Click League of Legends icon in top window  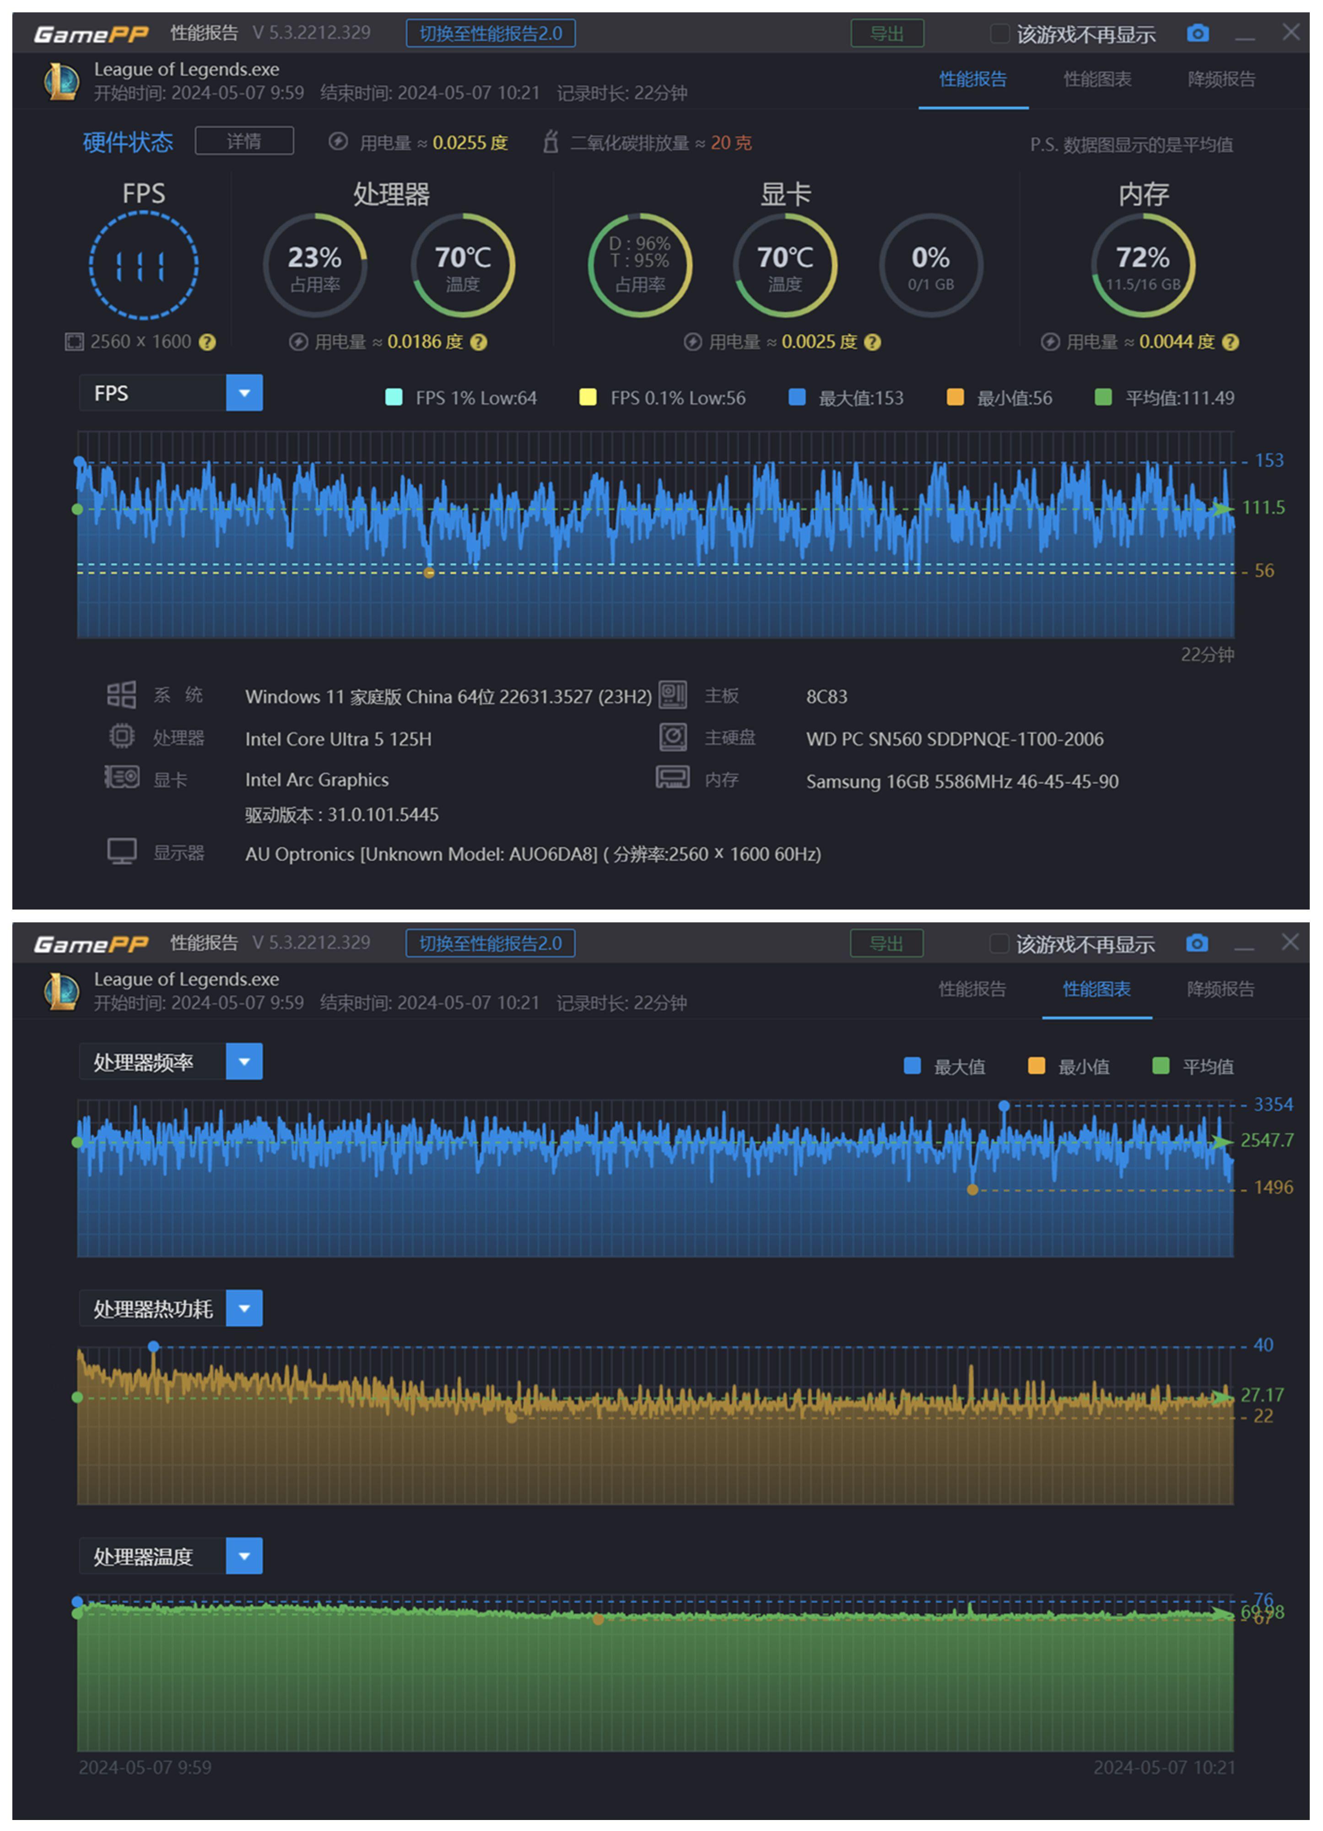point(61,81)
